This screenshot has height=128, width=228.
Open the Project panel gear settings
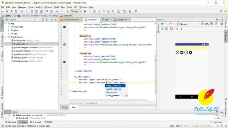(52, 20)
